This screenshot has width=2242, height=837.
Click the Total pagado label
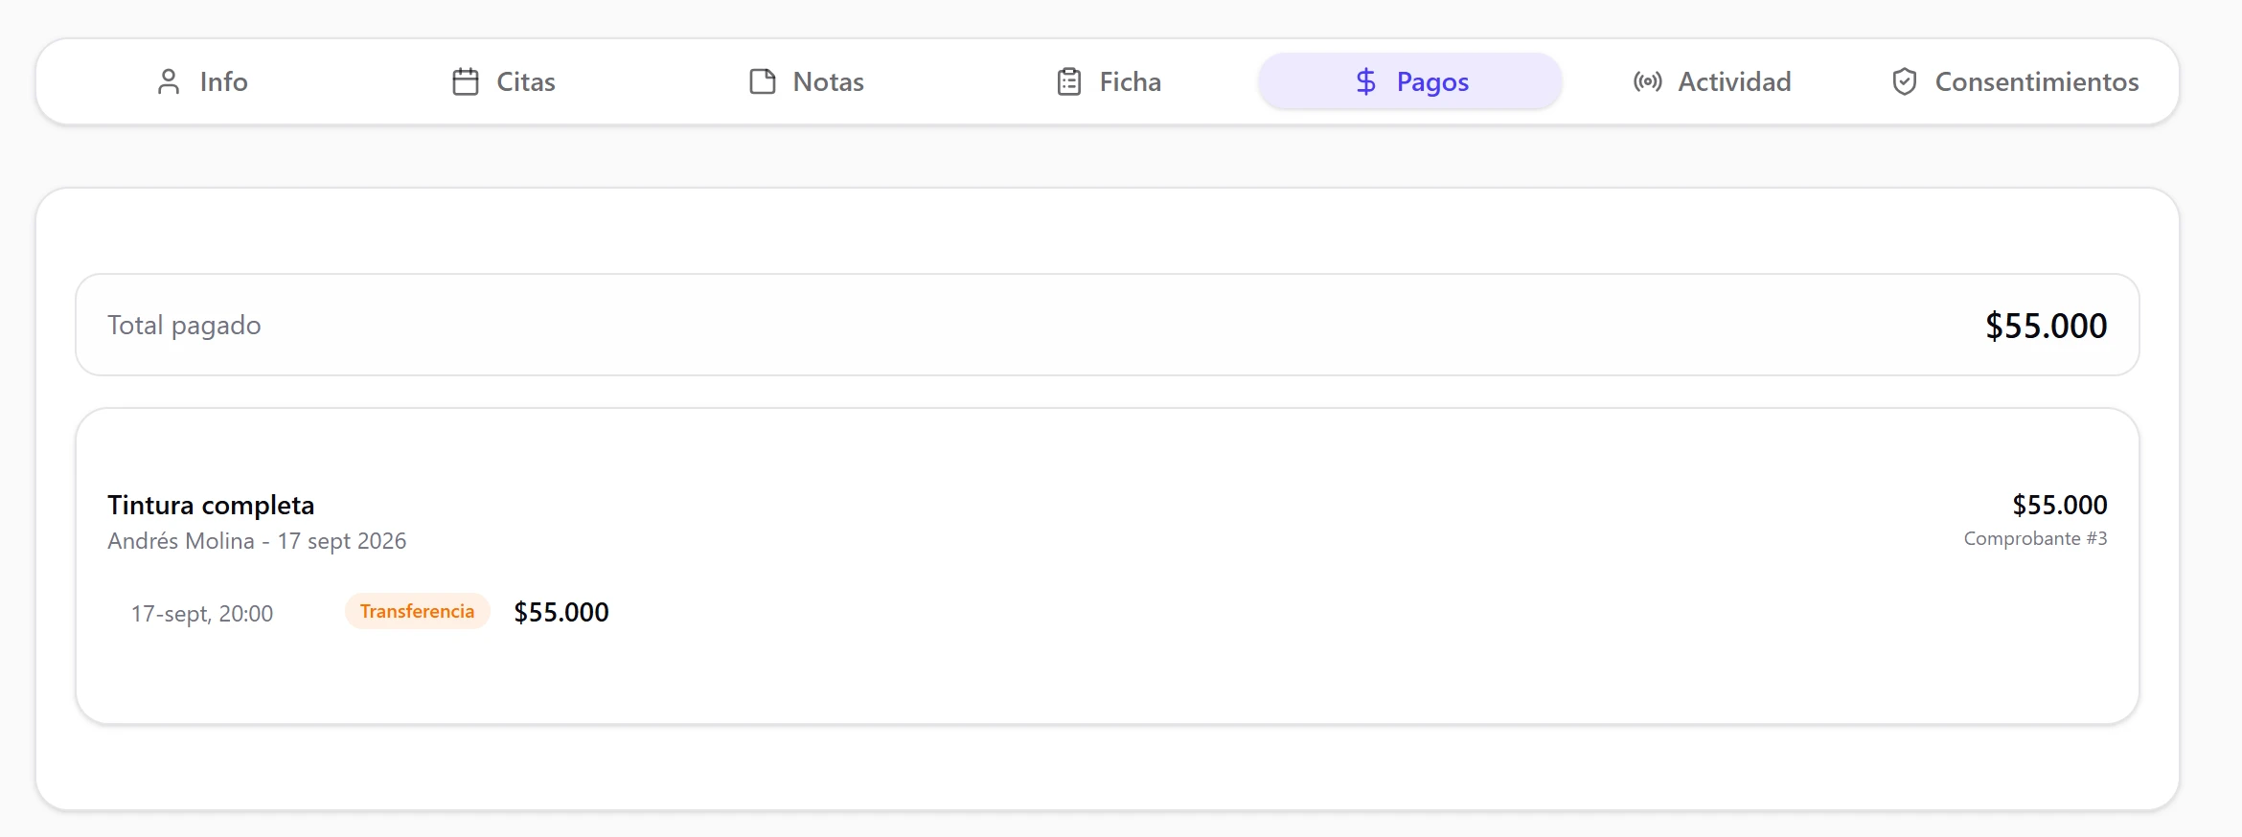click(184, 326)
